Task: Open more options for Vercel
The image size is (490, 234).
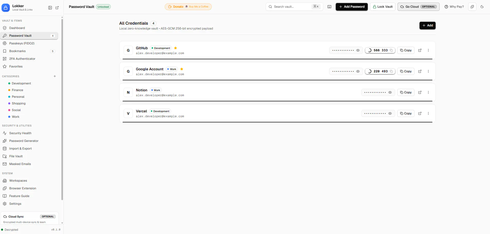Action: pyautogui.click(x=428, y=113)
